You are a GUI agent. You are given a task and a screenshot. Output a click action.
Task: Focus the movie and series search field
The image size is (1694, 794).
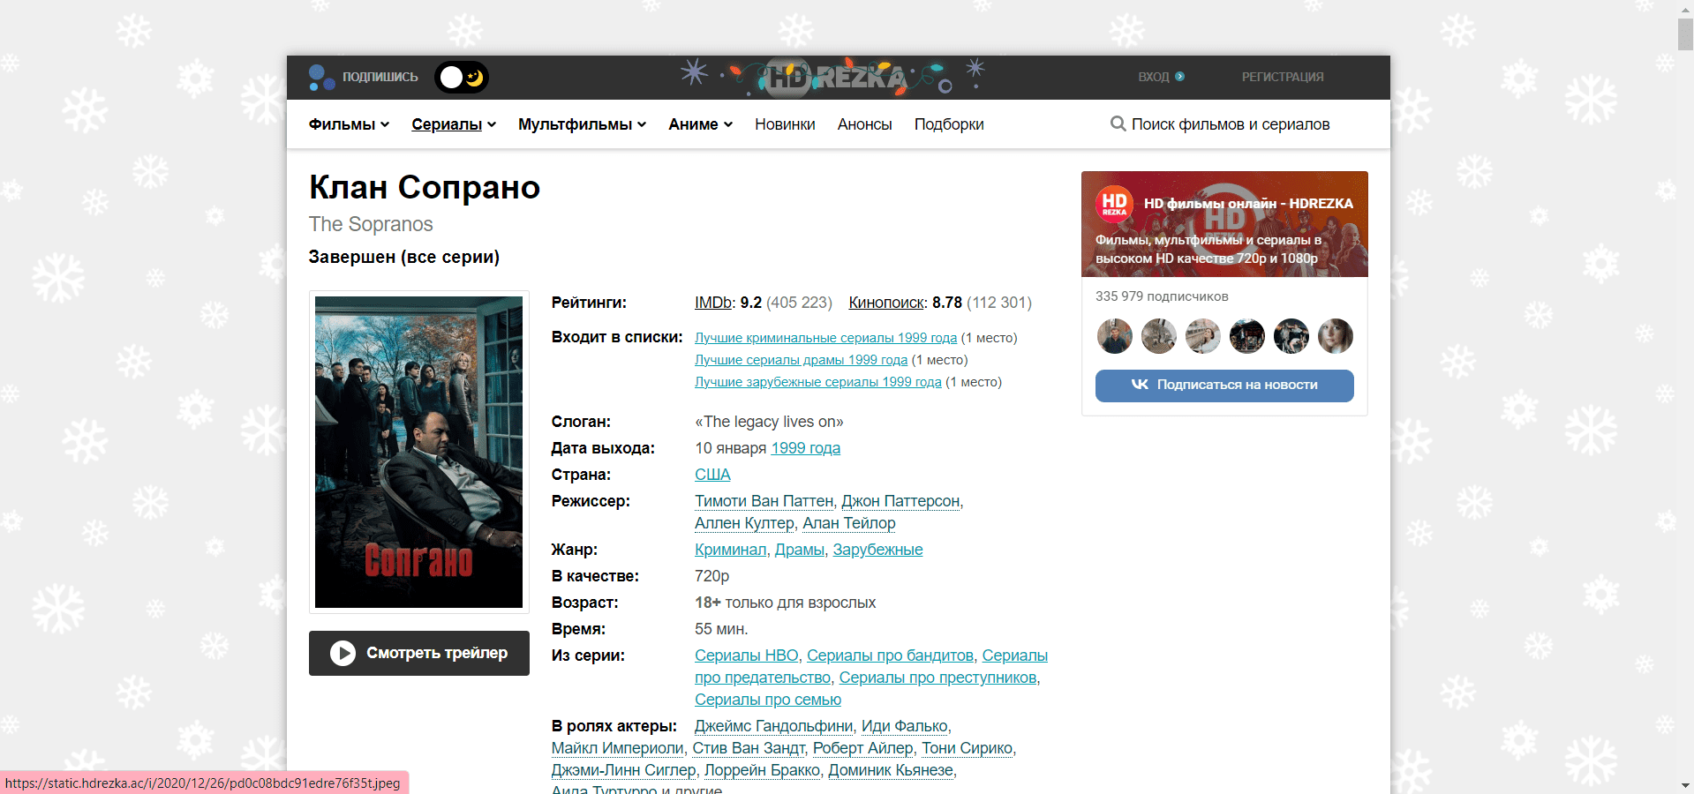1231,124
